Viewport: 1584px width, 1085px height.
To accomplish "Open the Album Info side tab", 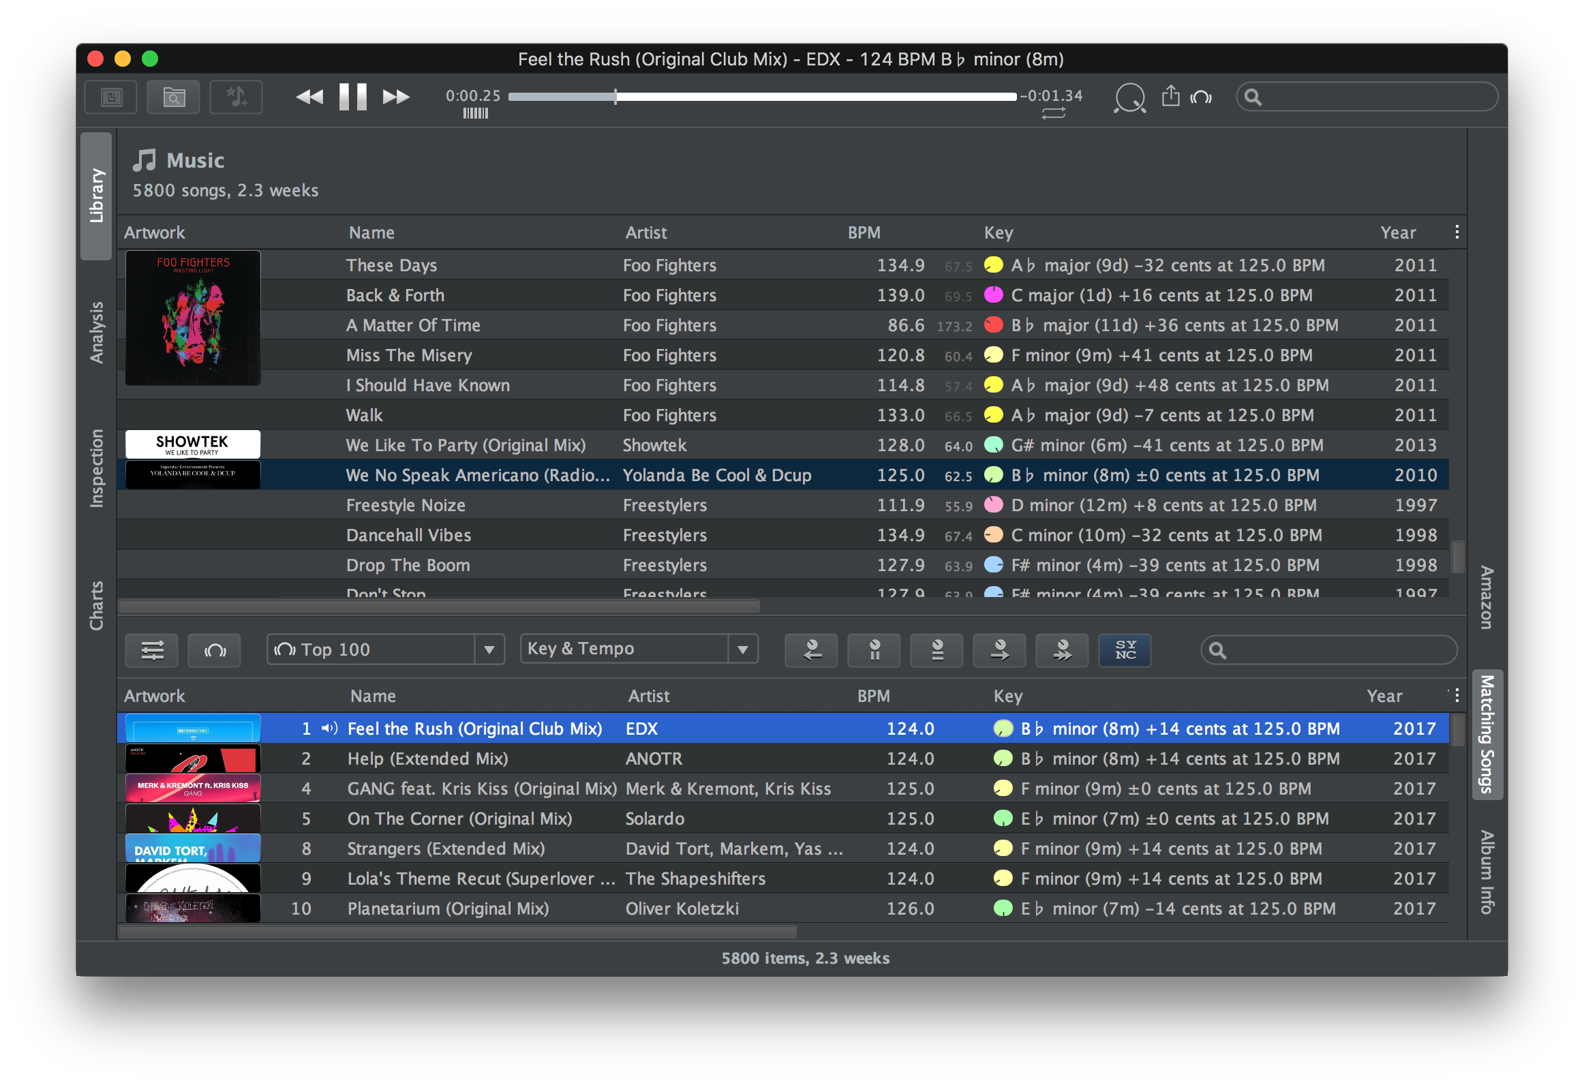I will click(1487, 872).
